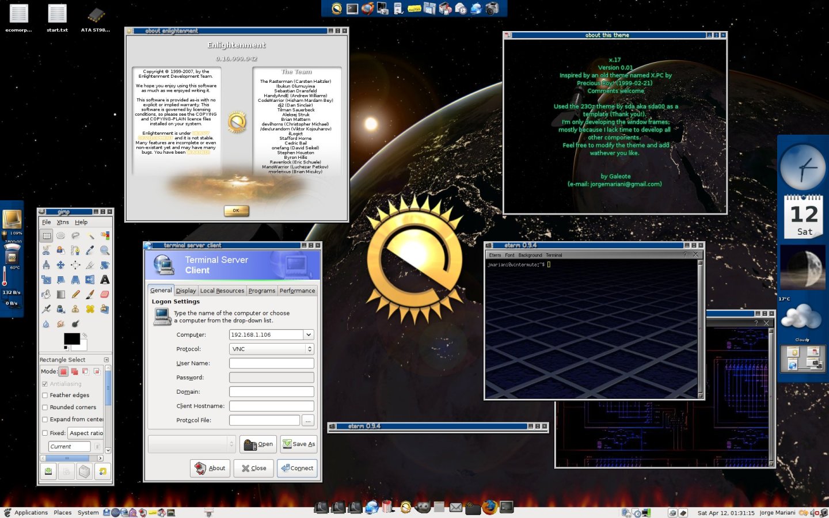Click the Open button for protocol file
The image size is (829, 518).
[258, 444]
